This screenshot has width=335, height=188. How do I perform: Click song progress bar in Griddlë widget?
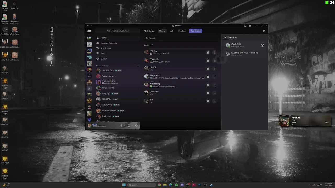coord(310,125)
